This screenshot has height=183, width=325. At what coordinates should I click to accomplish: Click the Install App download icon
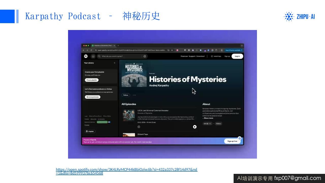tap(212, 56)
